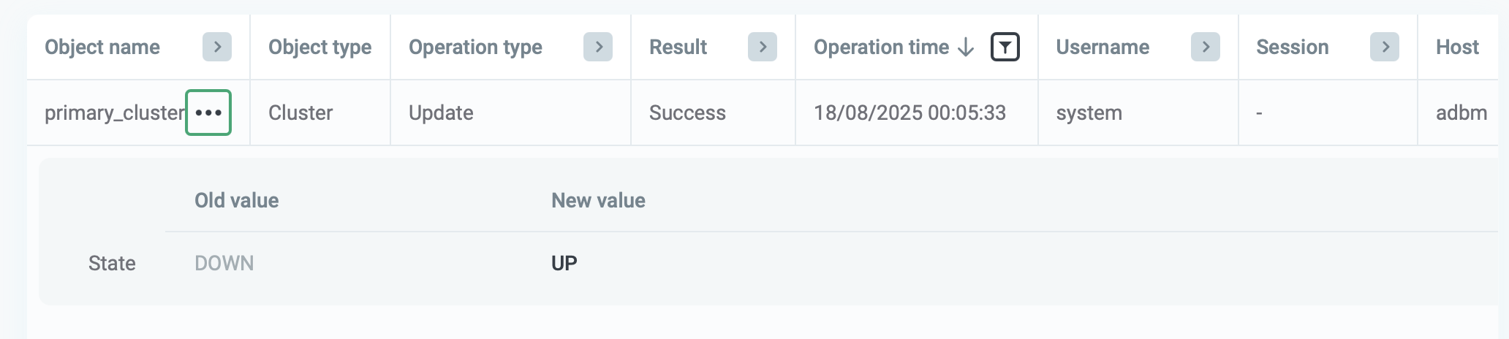Viewport: 1509px width, 339px height.
Task: Expand the Username column chevron
Action: coord(1206,47)
